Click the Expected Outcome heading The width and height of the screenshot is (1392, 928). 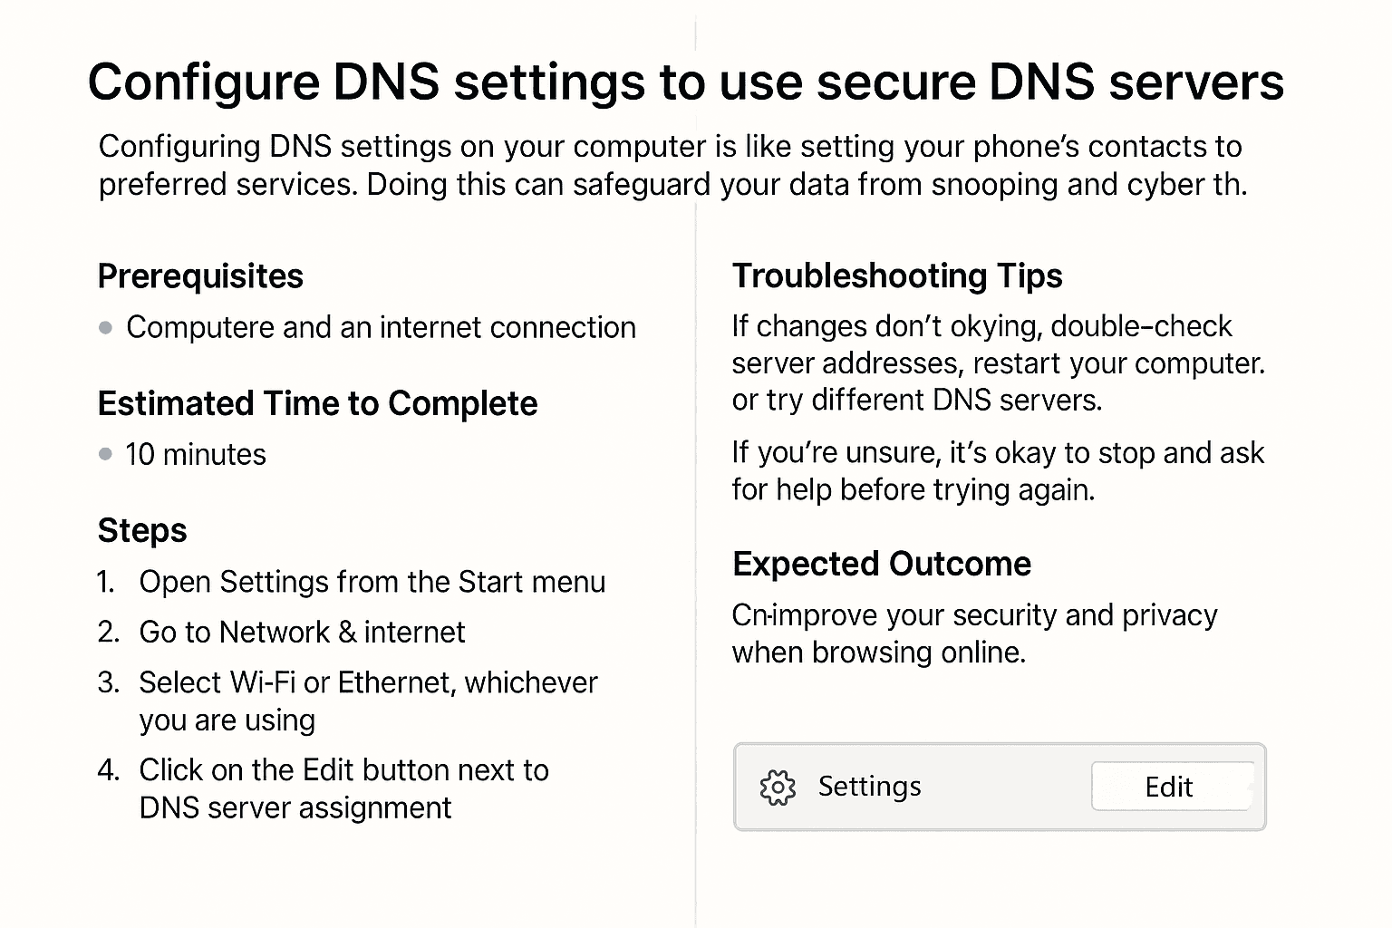coord(881,564)
